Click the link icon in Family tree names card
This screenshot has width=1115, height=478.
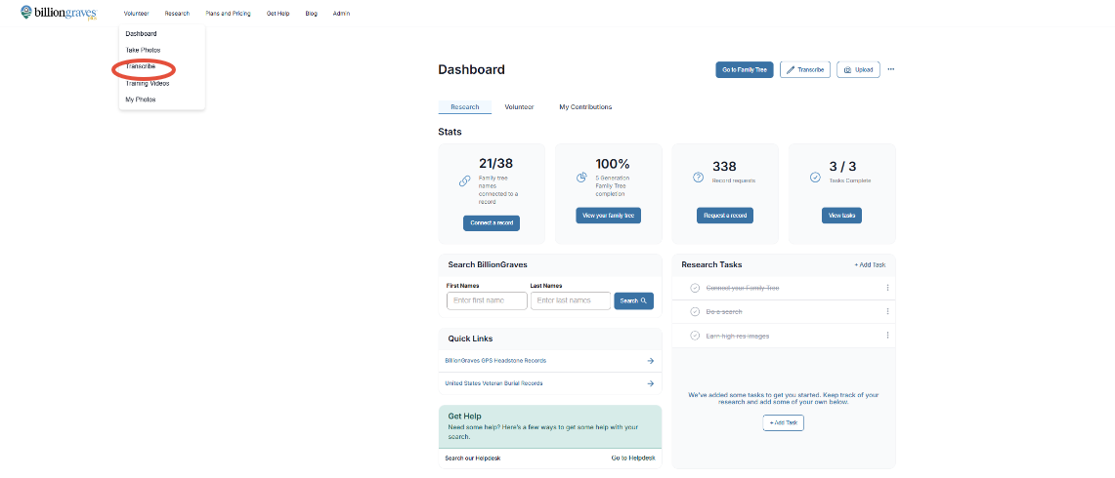coord(464,181)
